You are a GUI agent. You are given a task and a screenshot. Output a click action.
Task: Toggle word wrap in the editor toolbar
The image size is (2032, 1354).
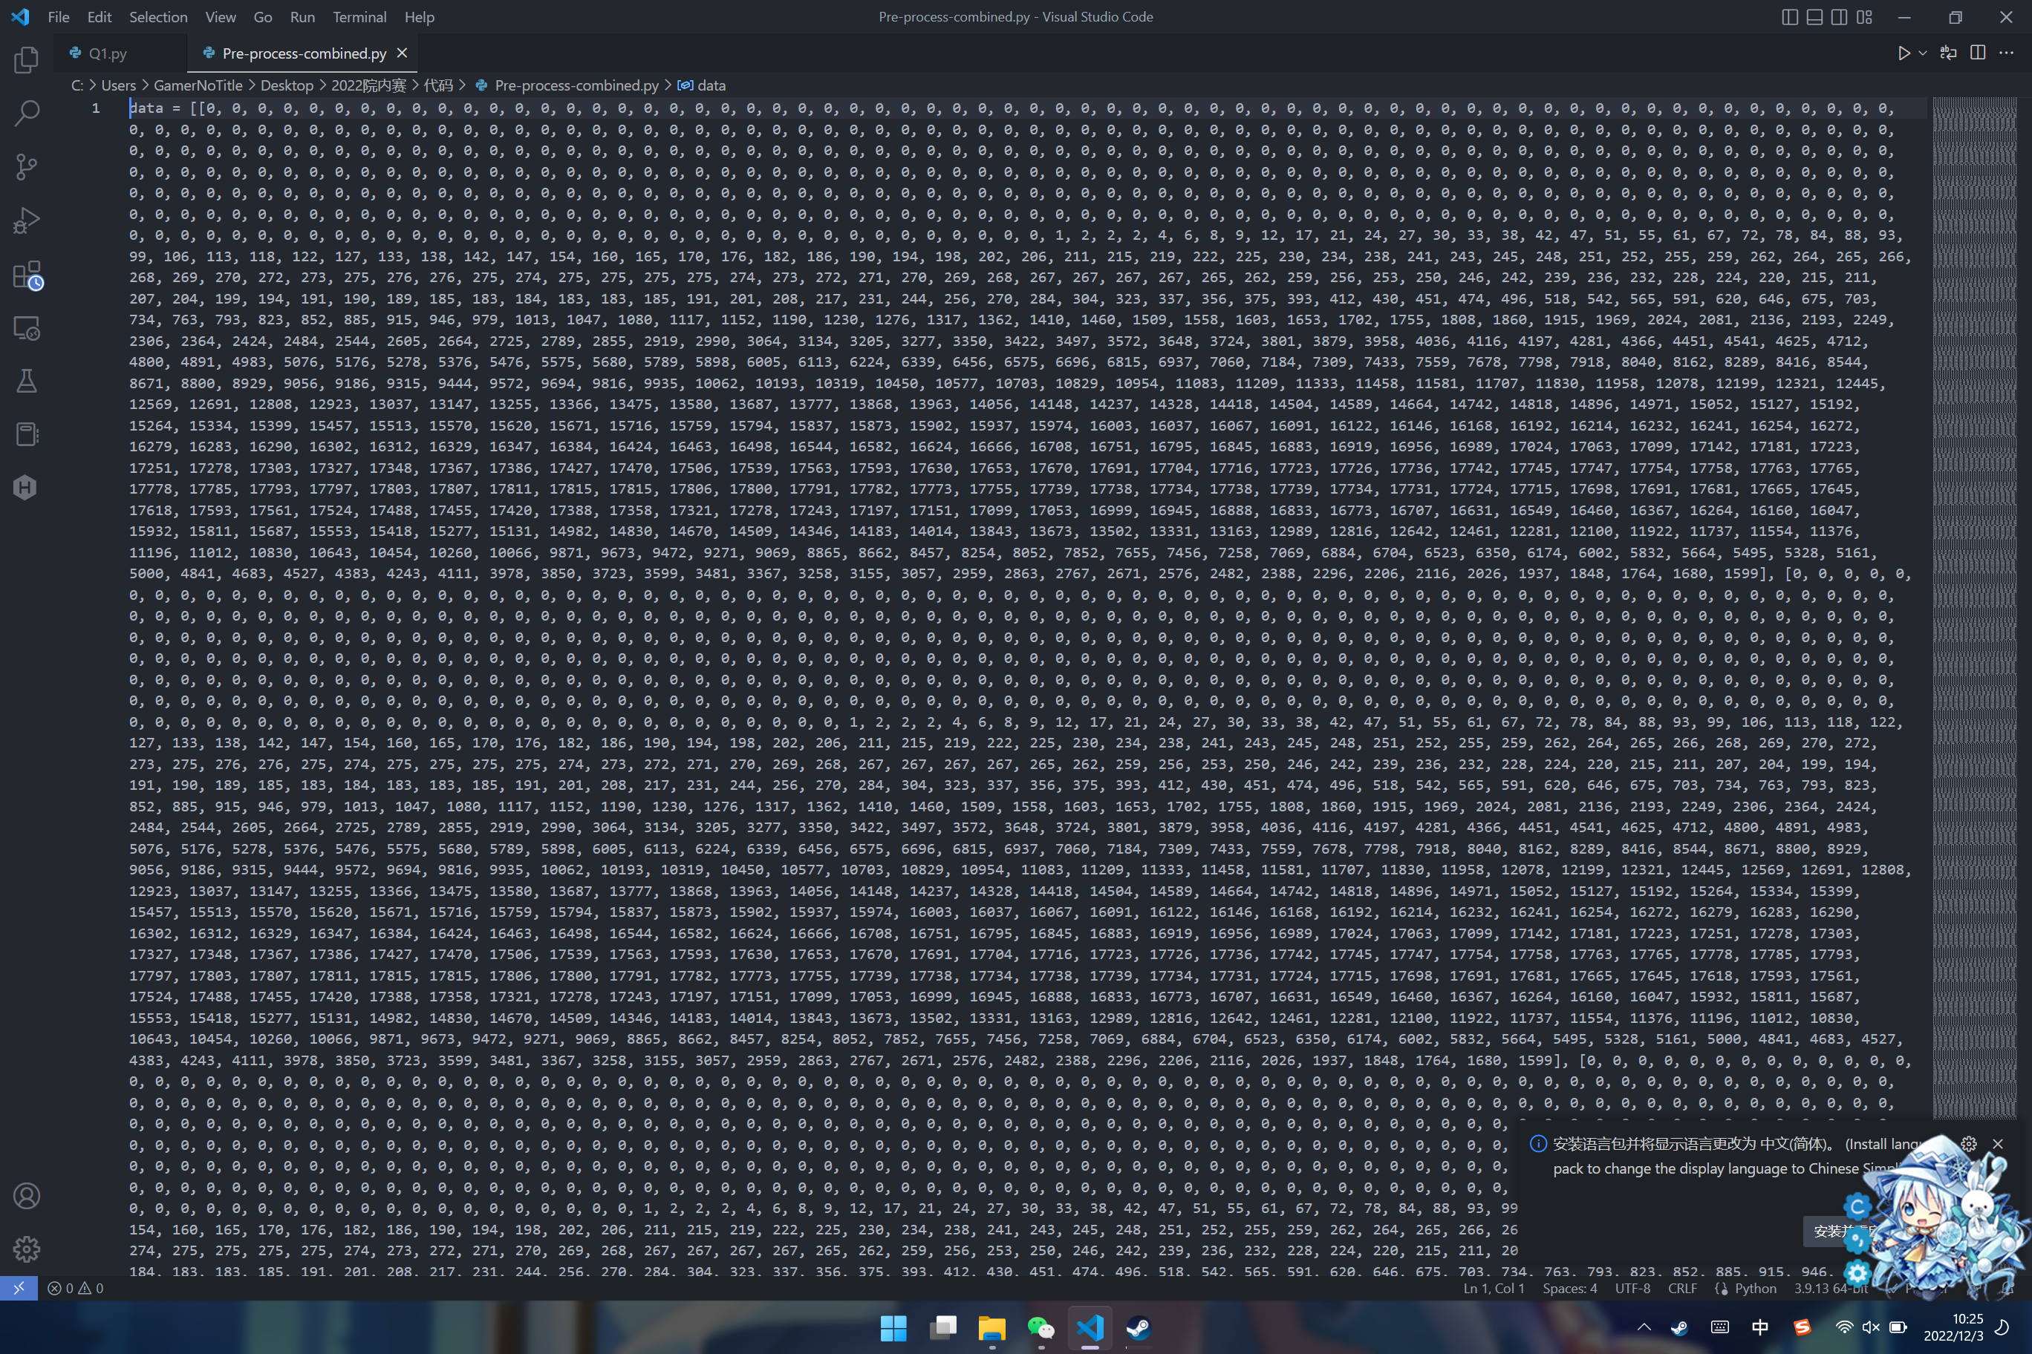click(x=1948, y=53)
